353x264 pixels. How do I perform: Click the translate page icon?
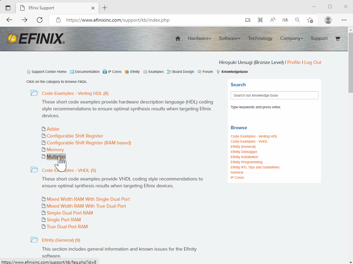click(x=285, y=20)
